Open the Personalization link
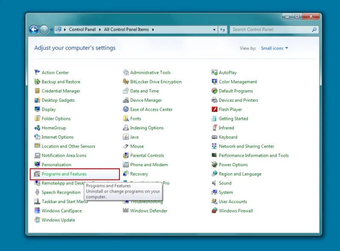Image resolution: width=340 pixels, height=251 pixels. (57, 165)
